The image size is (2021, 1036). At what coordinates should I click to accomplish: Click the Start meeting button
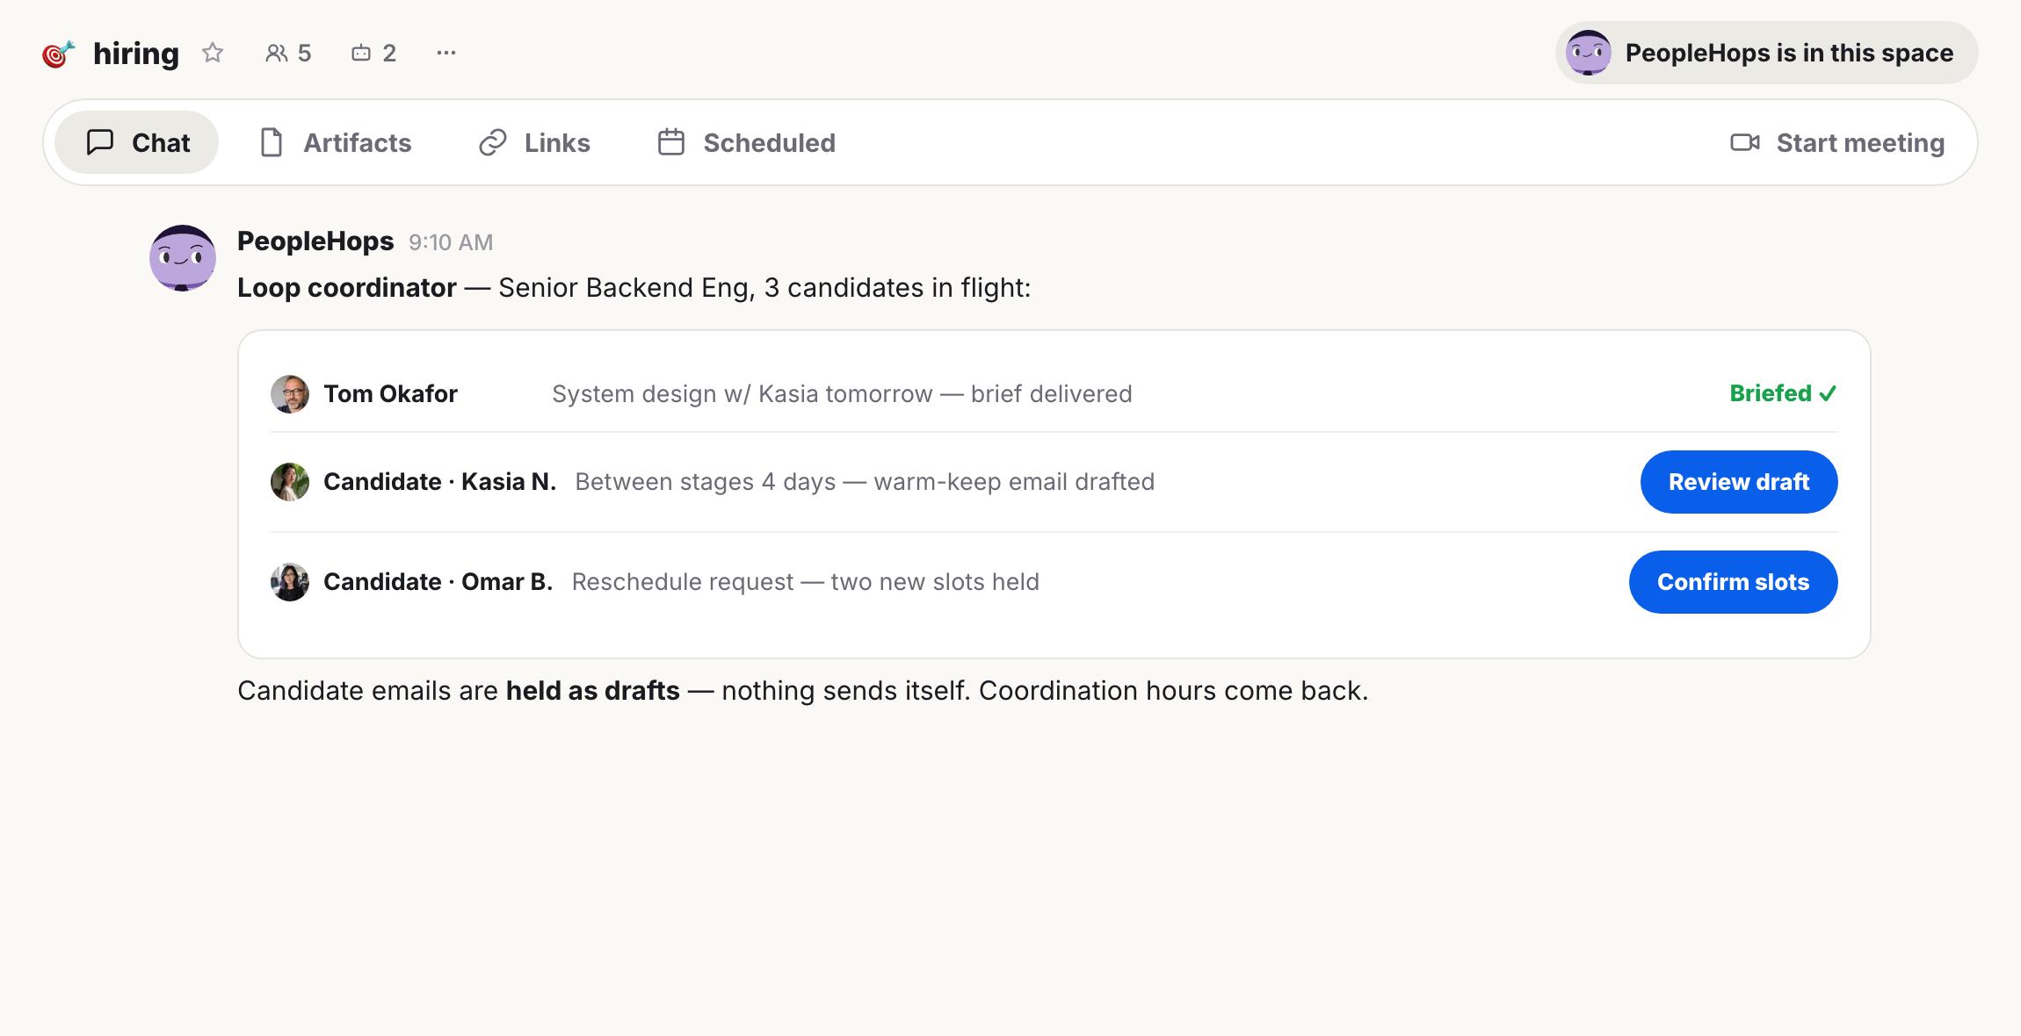pyautogui.click(x=1837, y=142)
